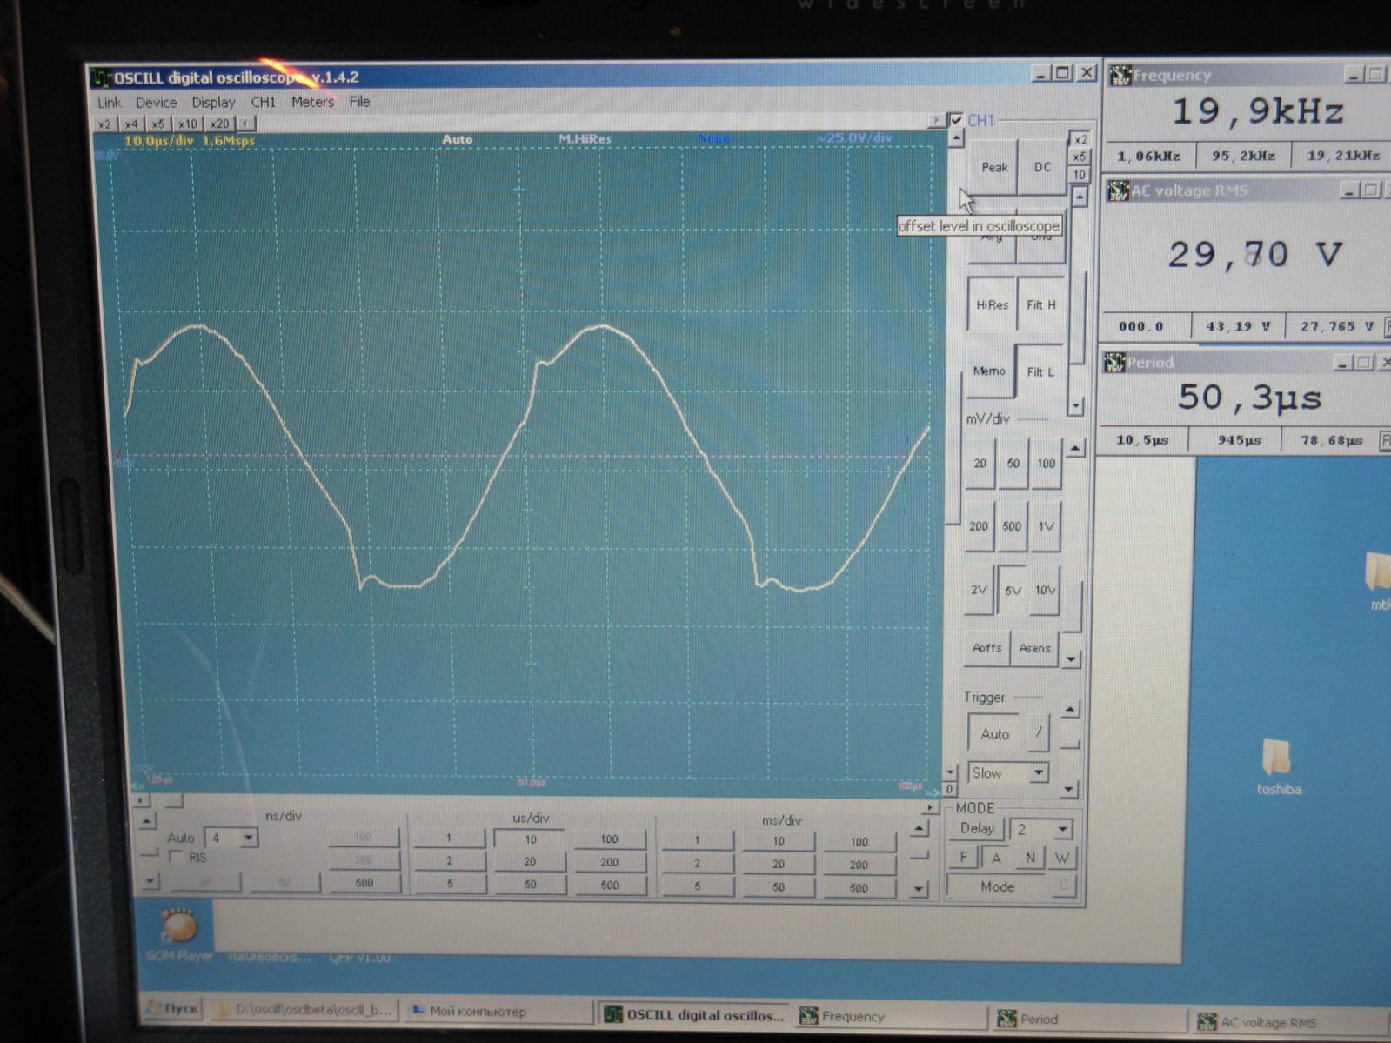Click the Frequency meter window icon

[1120, 75]
